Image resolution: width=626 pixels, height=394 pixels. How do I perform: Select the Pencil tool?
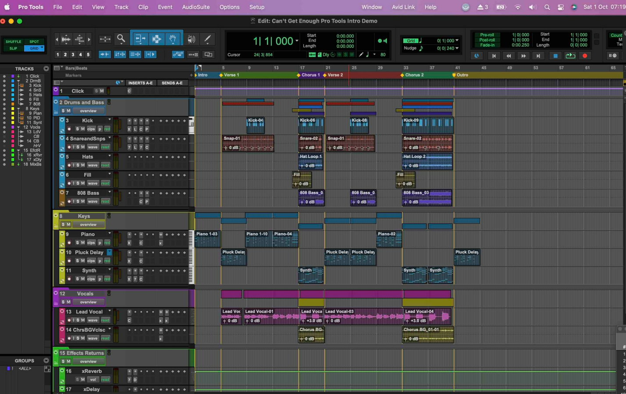(x=207, y=39)
